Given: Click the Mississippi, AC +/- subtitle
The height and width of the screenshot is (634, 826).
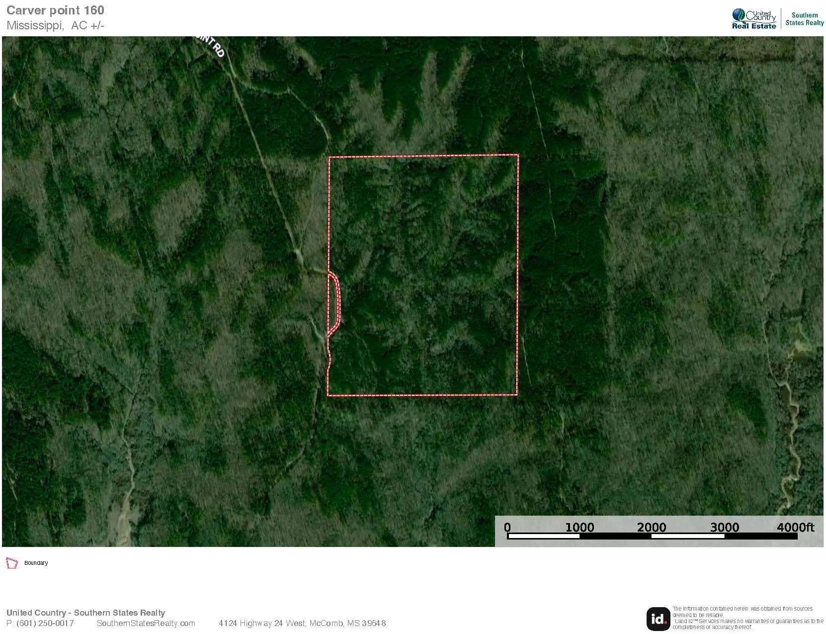Looking at the screenshot, I should click(55, 26).
